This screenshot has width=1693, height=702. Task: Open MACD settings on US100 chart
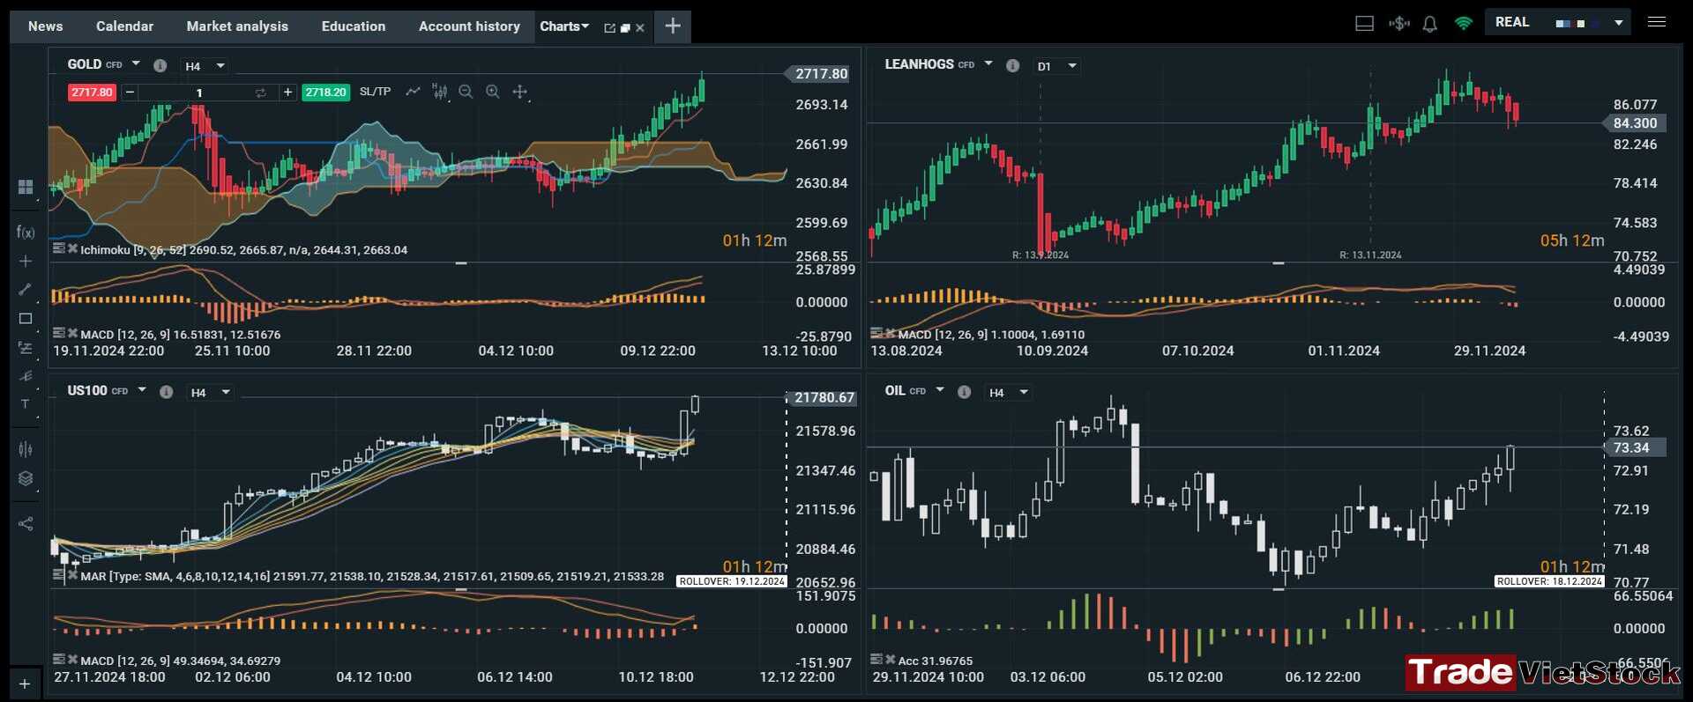point(58,660)
